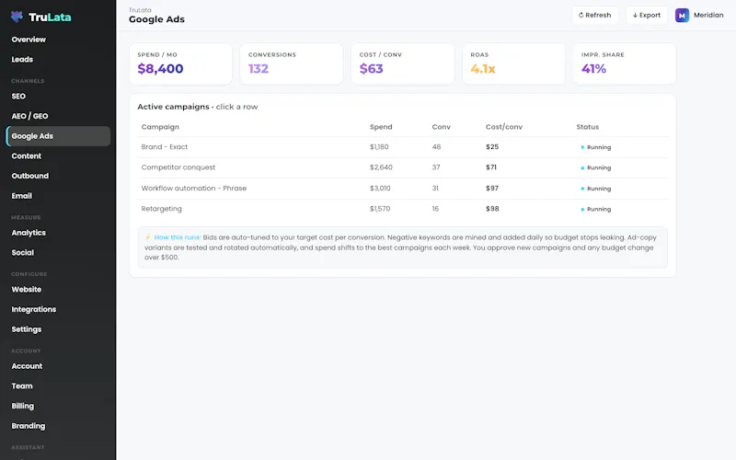Click the $1,180 spend value
Image resolution: width=736 pixels, height=460 pixels.
pyautogui.click(x=379, y=147)
